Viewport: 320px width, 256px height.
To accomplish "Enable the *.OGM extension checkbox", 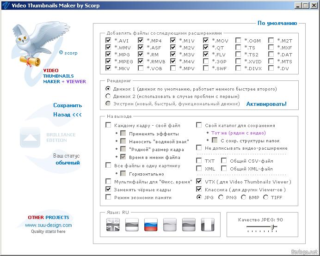I will pyautogui.click(x=238, y=40).
